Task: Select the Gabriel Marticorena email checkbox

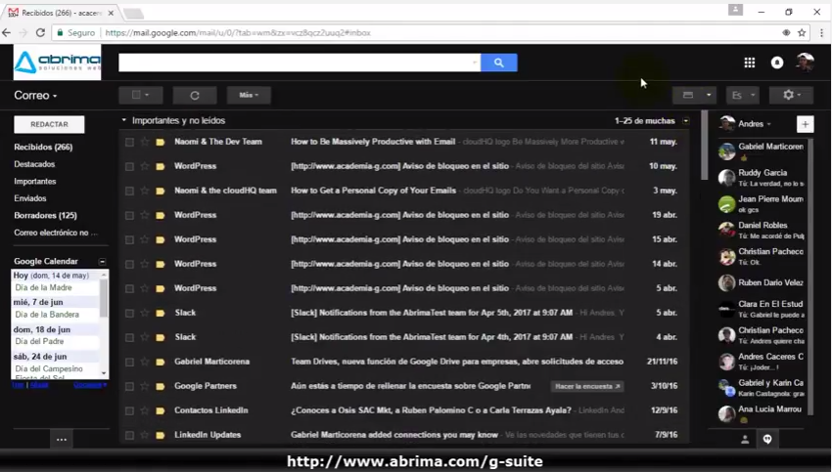Action: [x=129, y=362]
